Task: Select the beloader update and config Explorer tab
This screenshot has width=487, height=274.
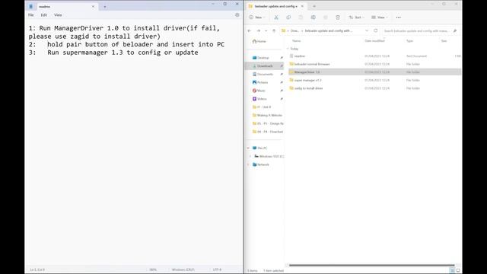Action: (x=276, y=6)
